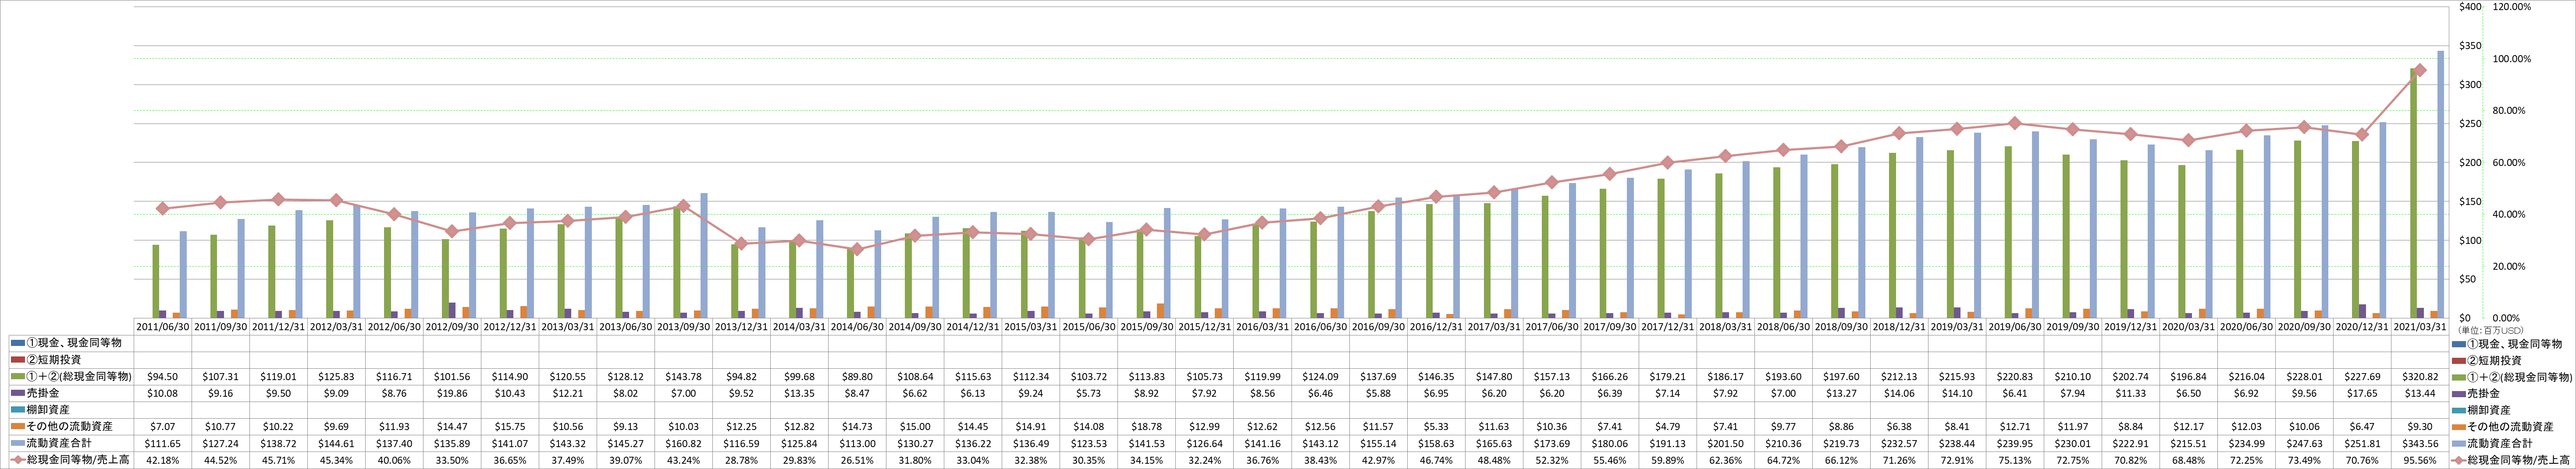Click the $179.21 total cash cell
Screen dimensions: 2576x469
[1668, 376]
